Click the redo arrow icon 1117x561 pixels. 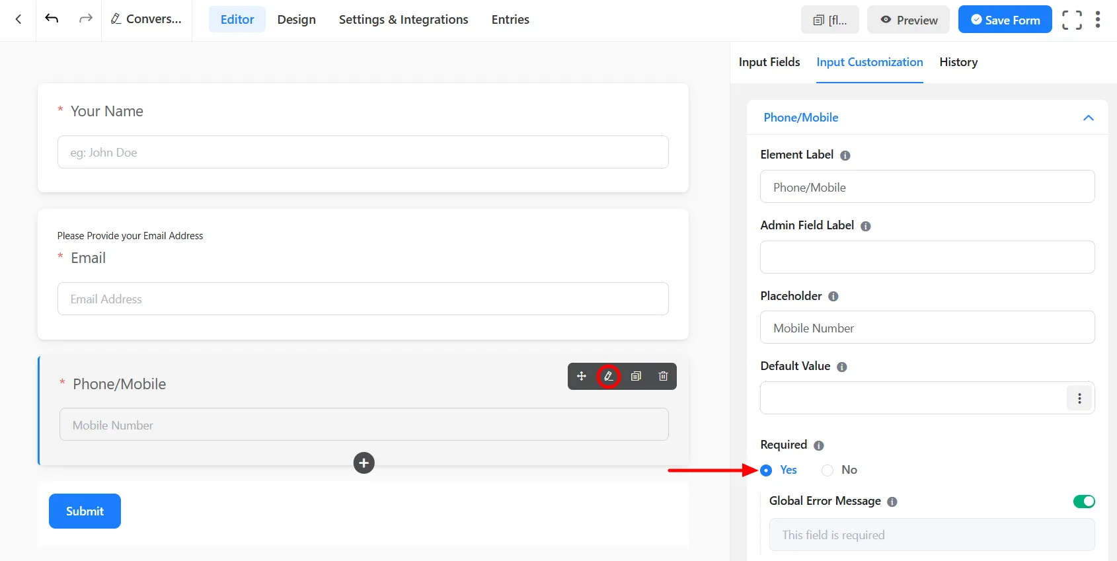[86, 19]
